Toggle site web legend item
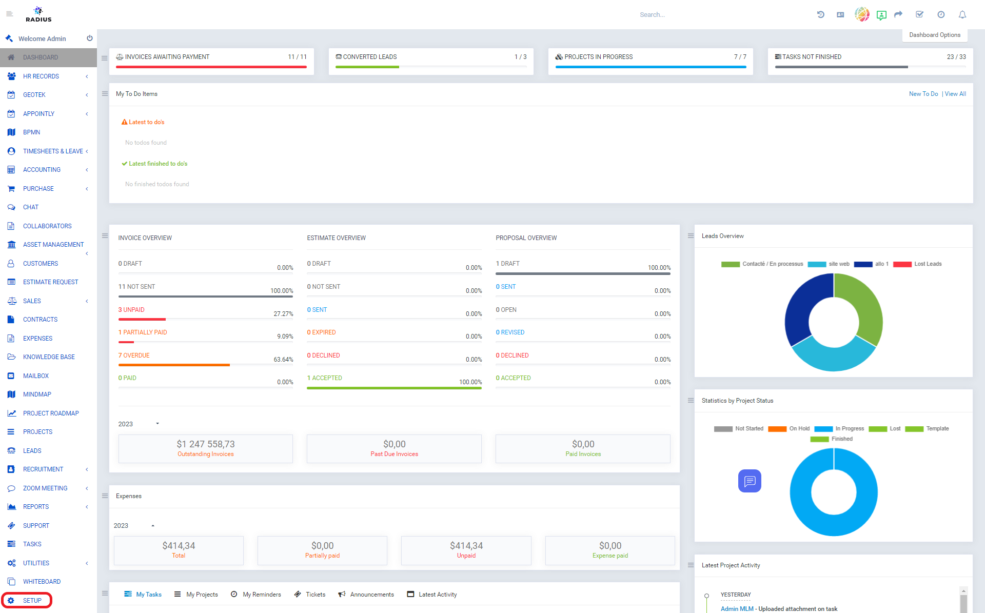The image size is (985, 613). pyautogui.click(x=829, y=264)
